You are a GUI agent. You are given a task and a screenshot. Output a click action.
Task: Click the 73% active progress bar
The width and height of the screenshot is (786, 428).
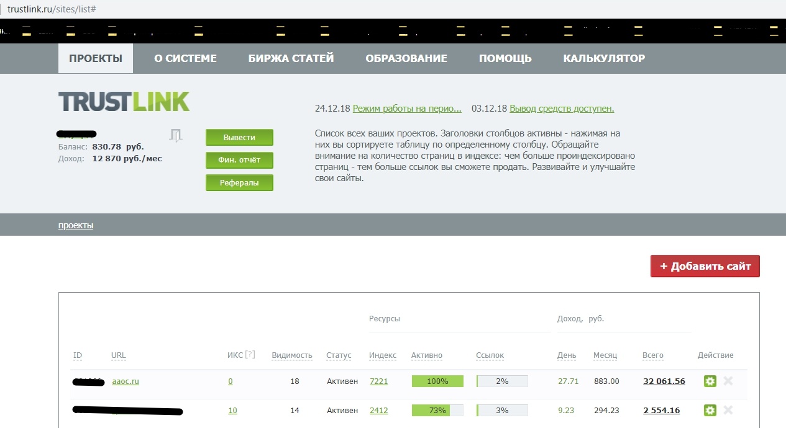[437, 410]
